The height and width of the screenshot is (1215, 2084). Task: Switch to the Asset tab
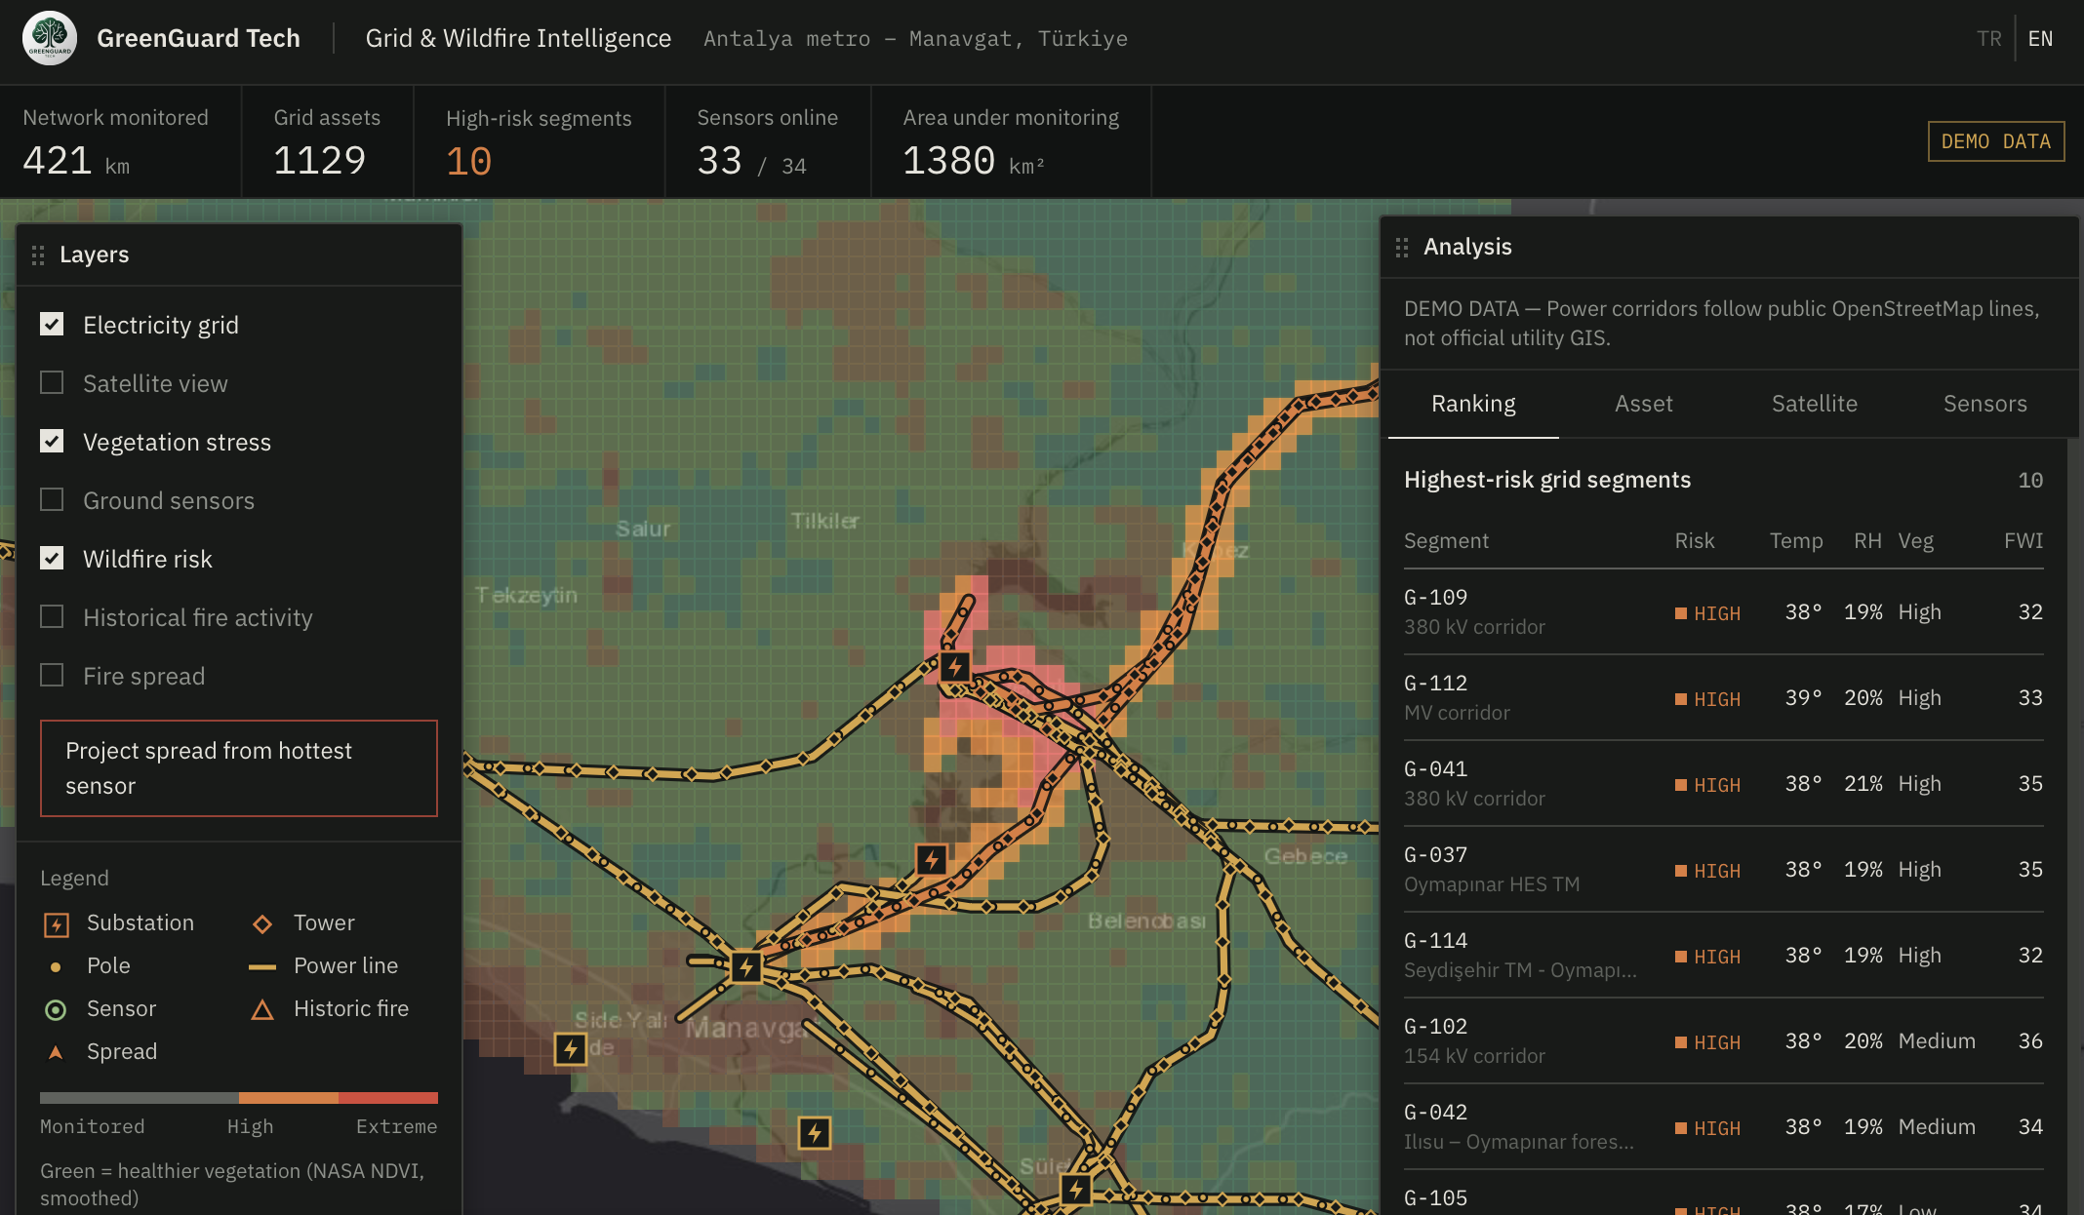click(x=1643, y=404)
